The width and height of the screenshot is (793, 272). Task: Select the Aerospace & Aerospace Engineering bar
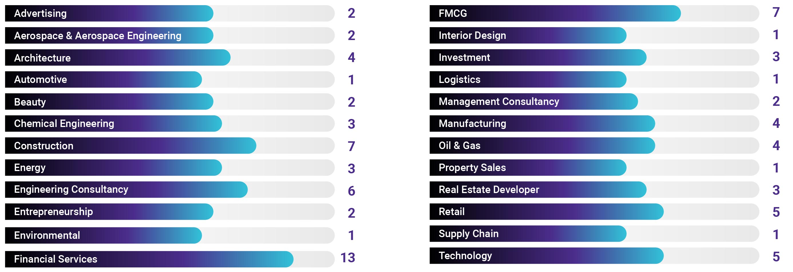point(109,35)
